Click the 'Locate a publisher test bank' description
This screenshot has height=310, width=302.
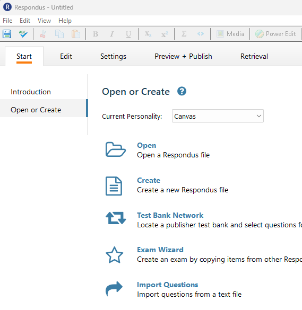[x=219, y=225]
